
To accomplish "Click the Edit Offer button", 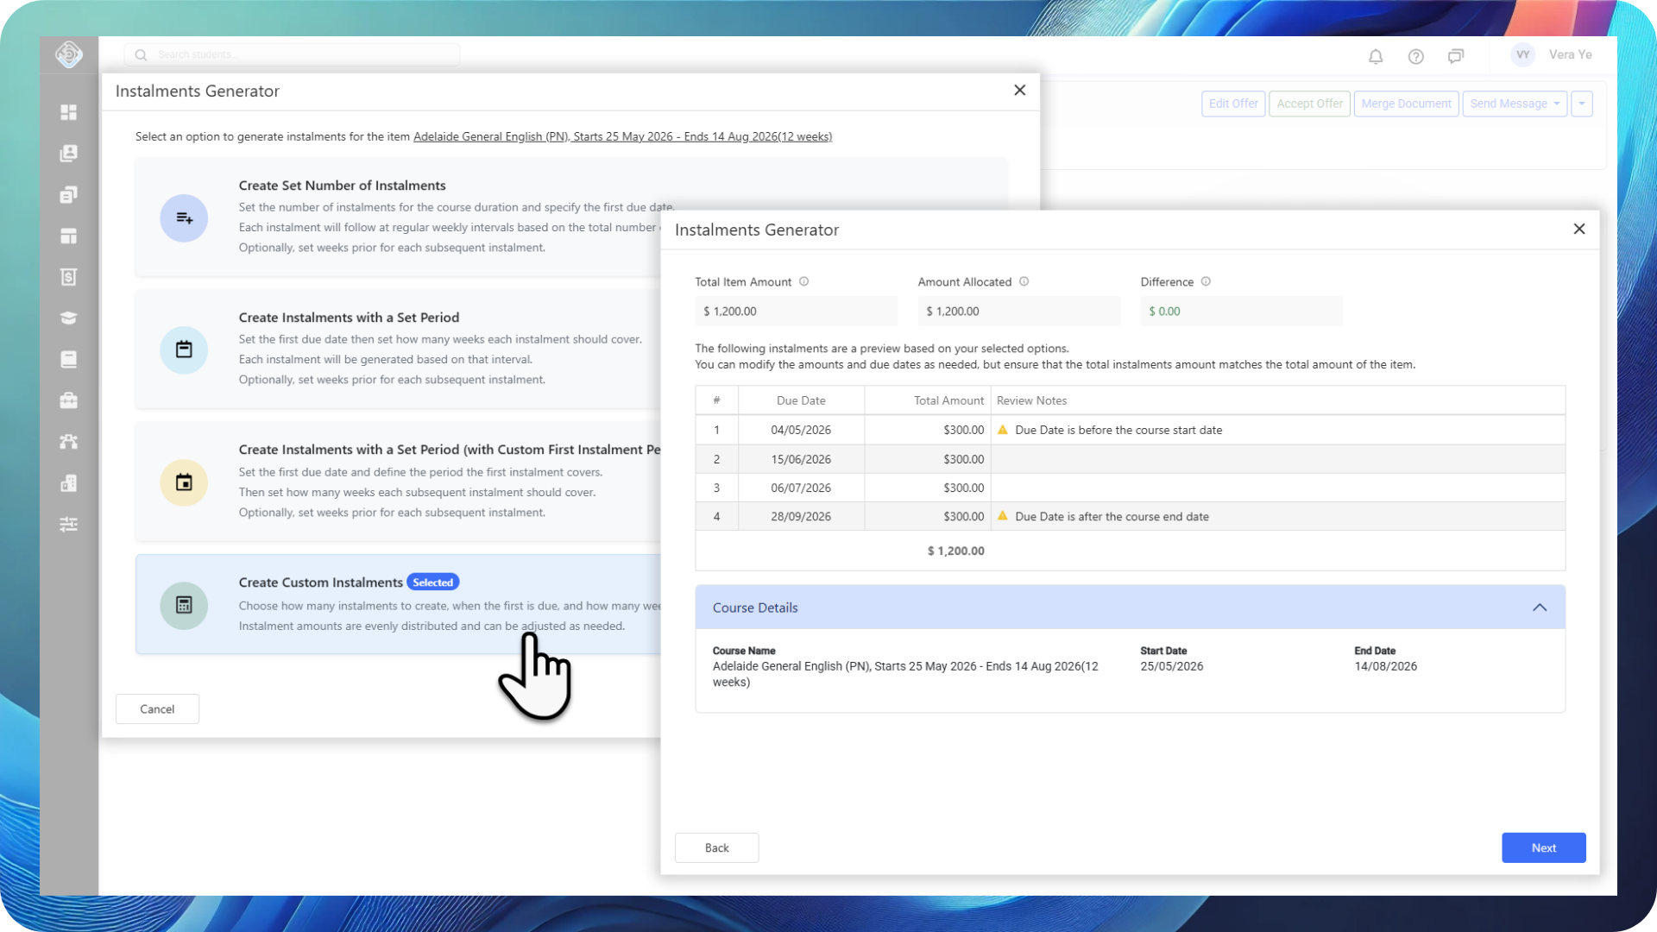I will [x=1233, y=104].
